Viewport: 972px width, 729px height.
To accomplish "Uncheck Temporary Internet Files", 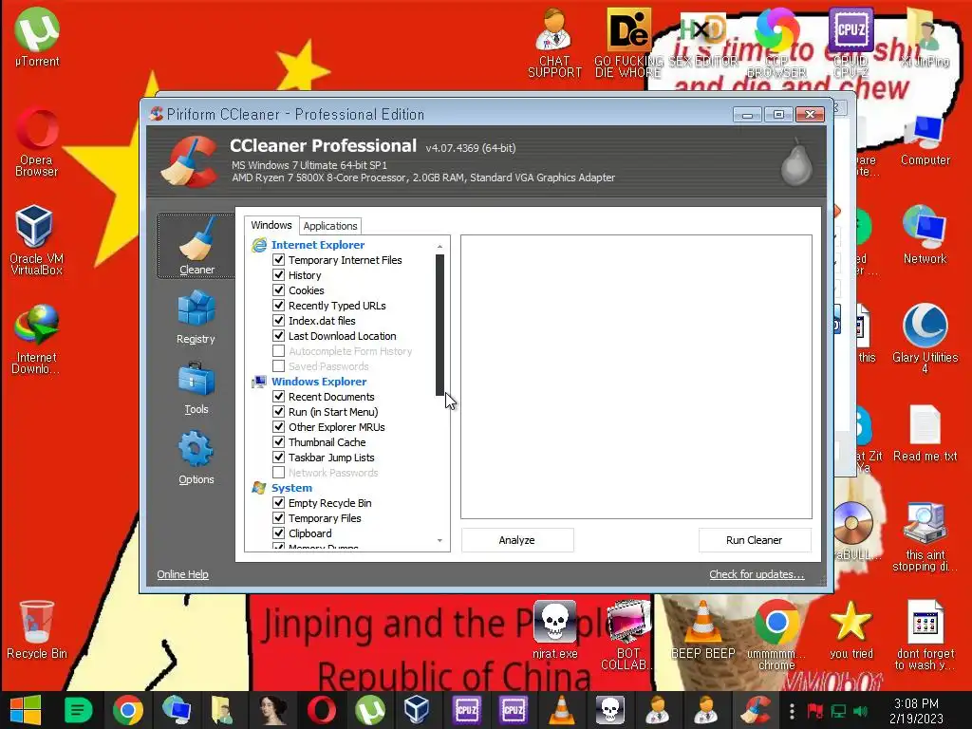I will pyautogui.click(x=279, y=260).
